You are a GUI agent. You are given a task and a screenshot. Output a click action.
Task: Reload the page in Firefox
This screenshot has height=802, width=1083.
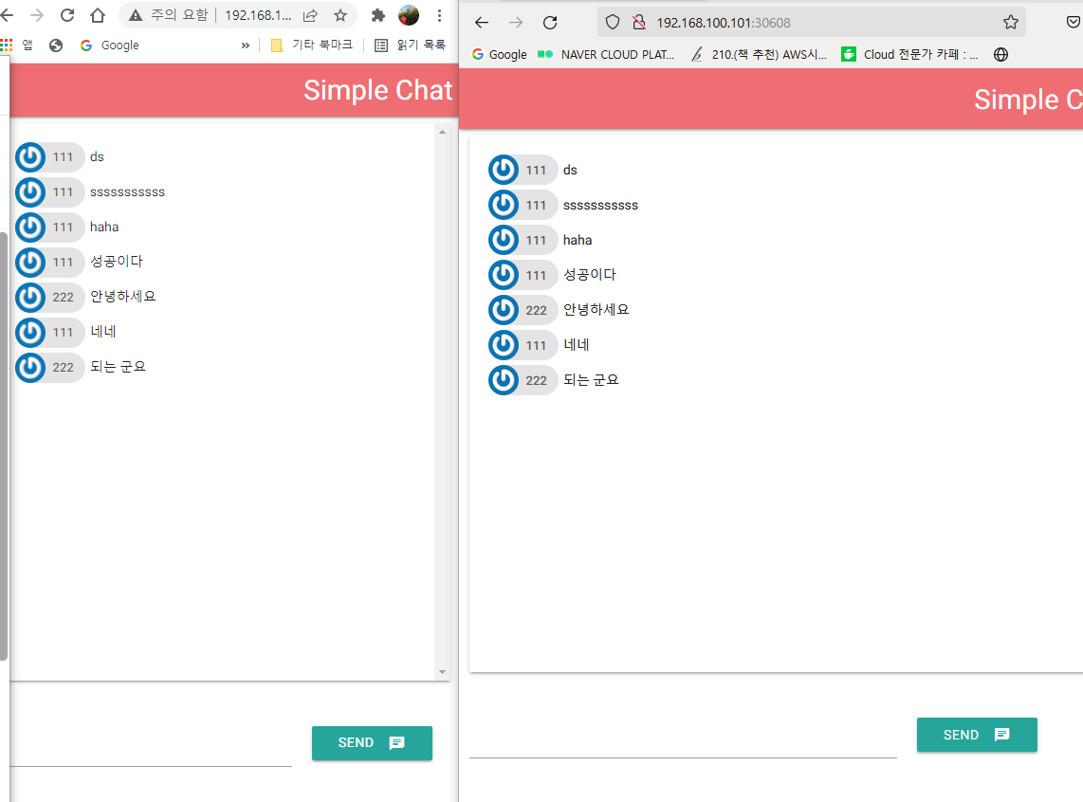[550, 23]
